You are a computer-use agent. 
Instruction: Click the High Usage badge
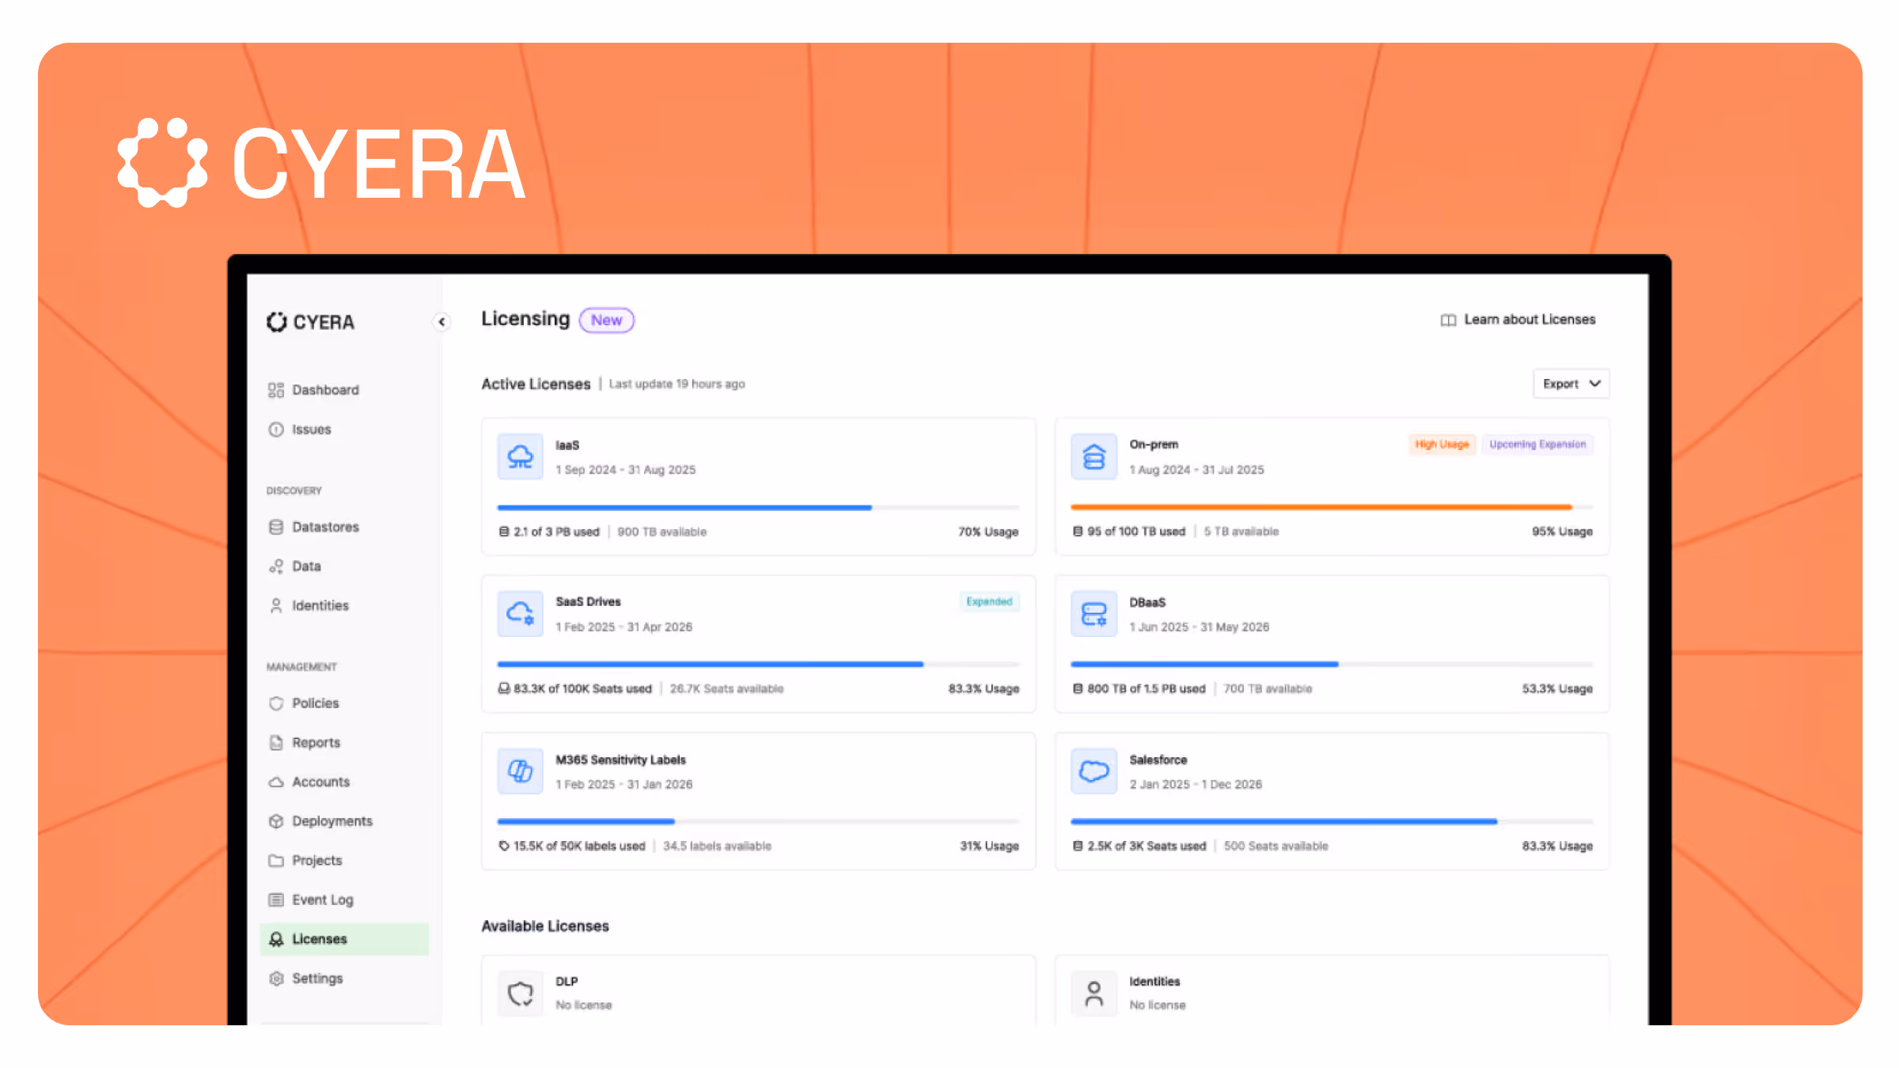(x=1442, y=445)
